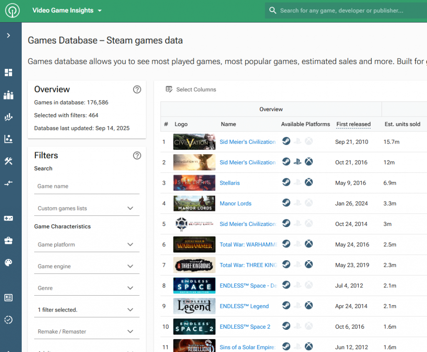Click Steam icon in Manor Lords row
This screenshot has width=427, height=352.
click(x=286, y=203)
